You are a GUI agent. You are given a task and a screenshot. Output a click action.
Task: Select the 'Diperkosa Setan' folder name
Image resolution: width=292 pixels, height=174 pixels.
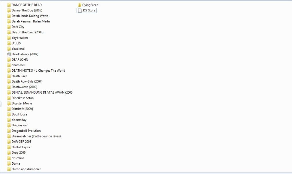coord(23,98)
